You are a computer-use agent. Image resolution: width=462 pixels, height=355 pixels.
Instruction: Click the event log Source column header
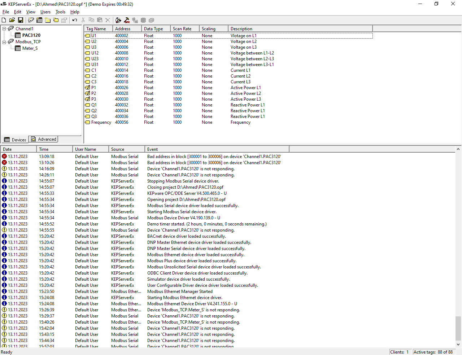127,149
